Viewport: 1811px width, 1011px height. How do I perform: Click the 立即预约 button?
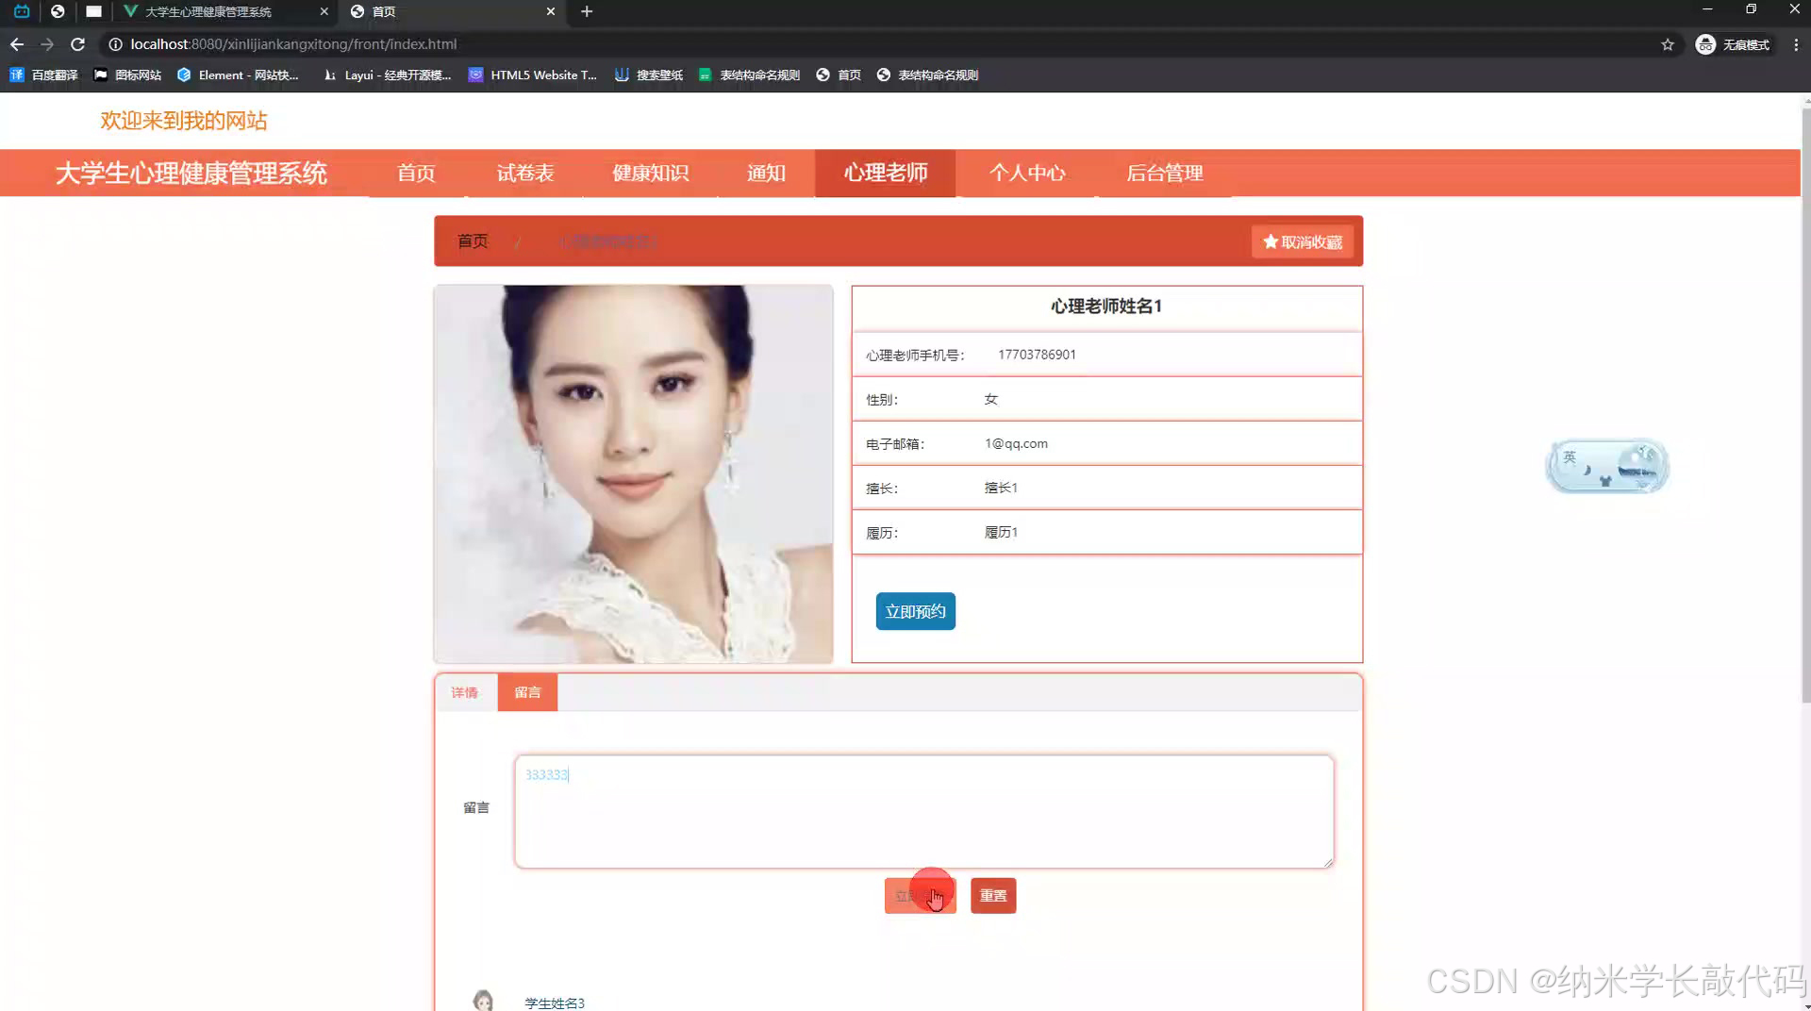pos(915,611)
